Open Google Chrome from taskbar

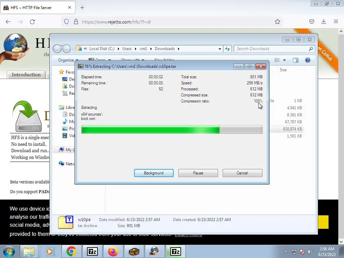(71, 251)
